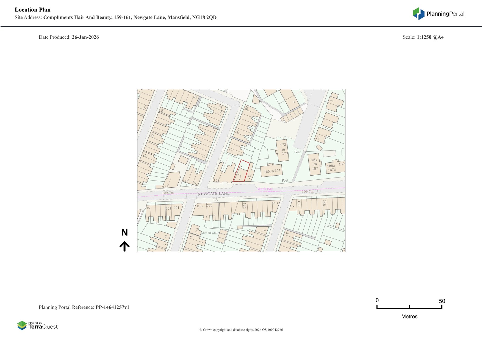This screenshot has height=341, width=482.
Task: Click the building labelled 181 to 187
Action: (314, 164)
